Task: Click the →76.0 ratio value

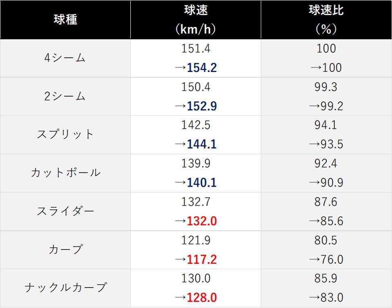Action: pyautogui.click(x=326, y=259)
